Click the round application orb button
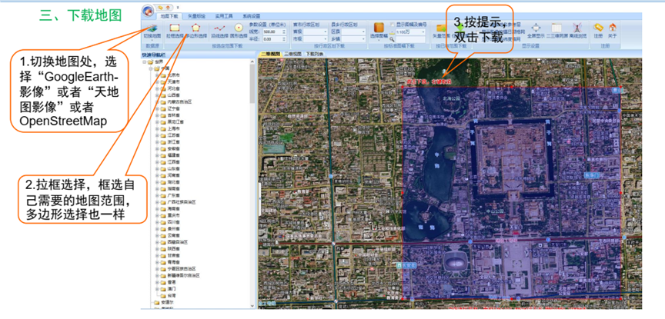The width and height of the screenshot is (665, 319). [x=148, y=11]
